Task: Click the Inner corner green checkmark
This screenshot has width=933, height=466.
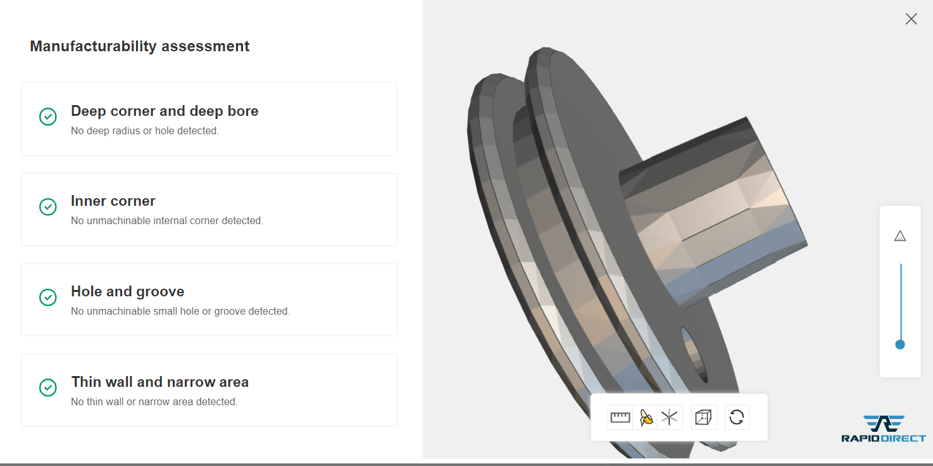Action: pyautogui.click(x=48, y=207)
